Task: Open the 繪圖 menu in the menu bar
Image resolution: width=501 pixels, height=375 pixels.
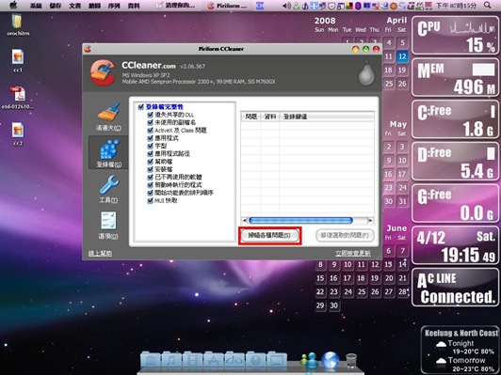Action: coord(94,6)
